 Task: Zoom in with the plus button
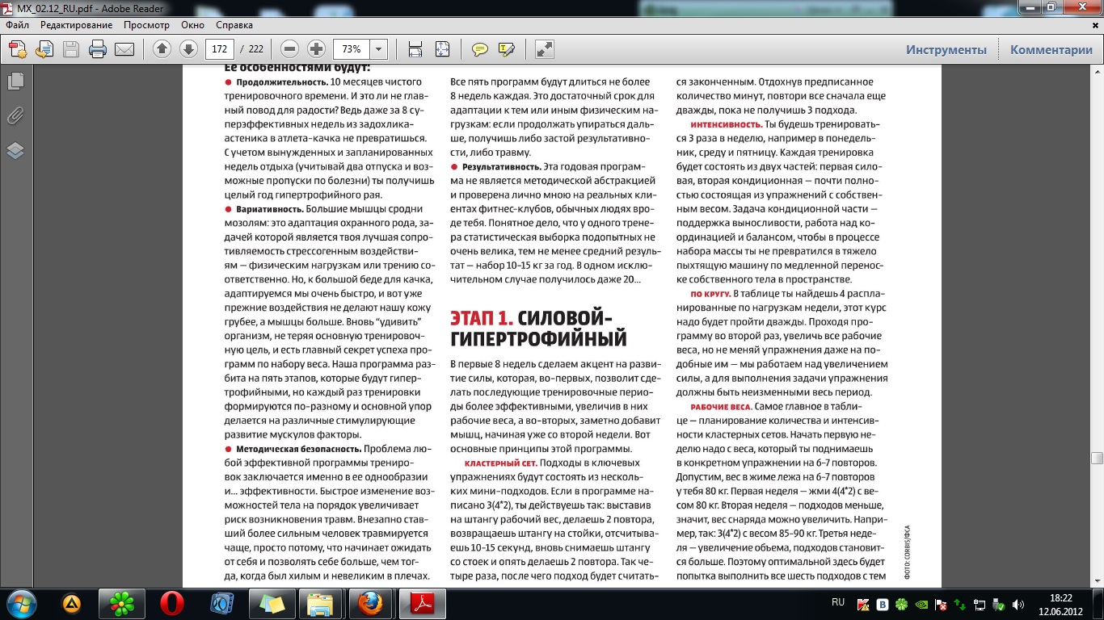316,49
